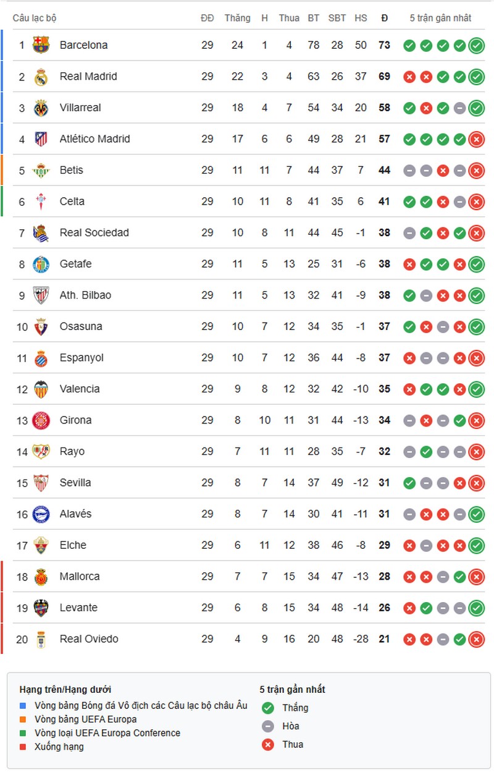Select the Đ points column header
This screenshot has height=772, width=494.
[x=384, y=18]
